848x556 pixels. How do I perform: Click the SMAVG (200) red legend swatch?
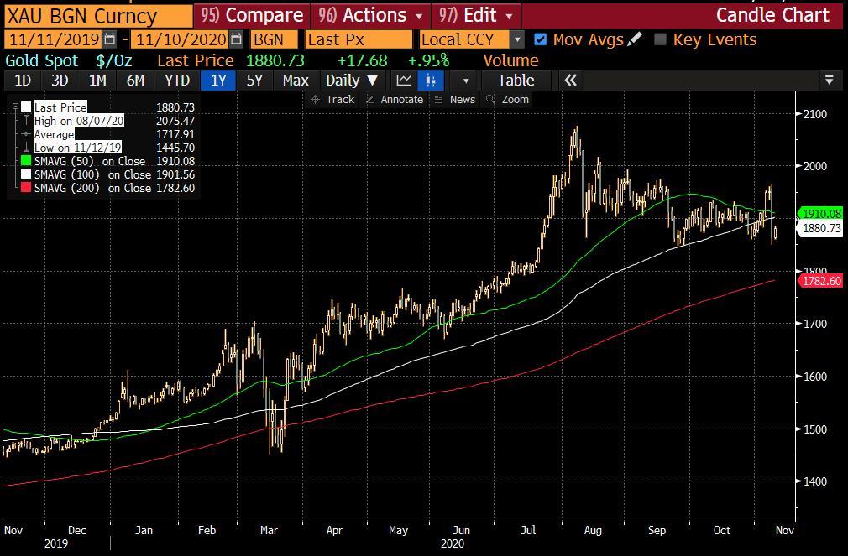pyautogui.click(x=26, y=188)
